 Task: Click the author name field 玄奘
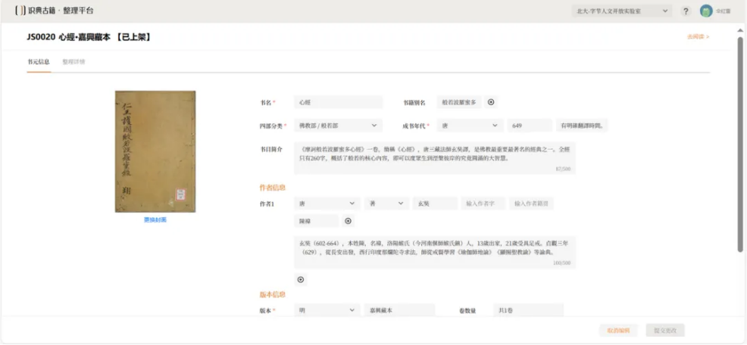435,204
